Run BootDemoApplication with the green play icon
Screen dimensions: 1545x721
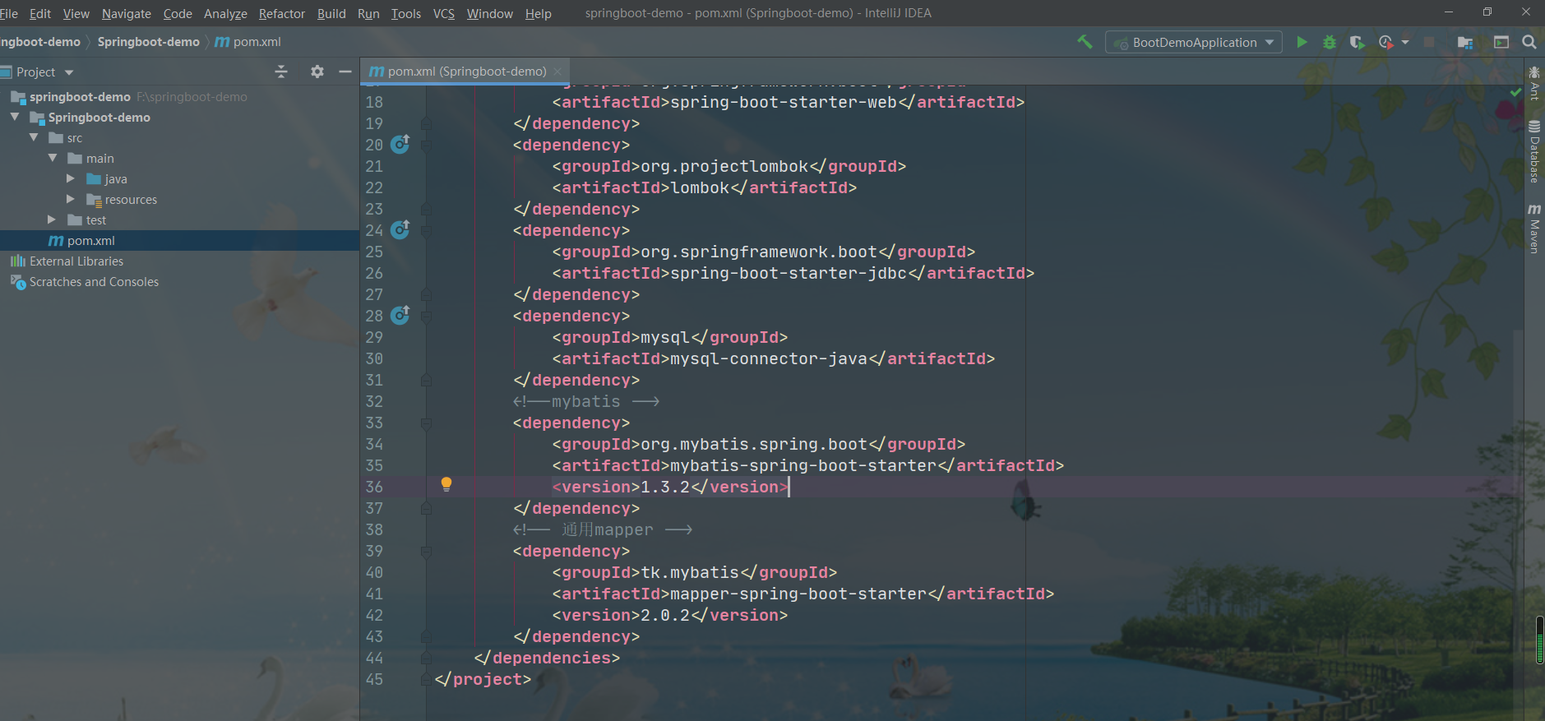[x=1302, y=42]
